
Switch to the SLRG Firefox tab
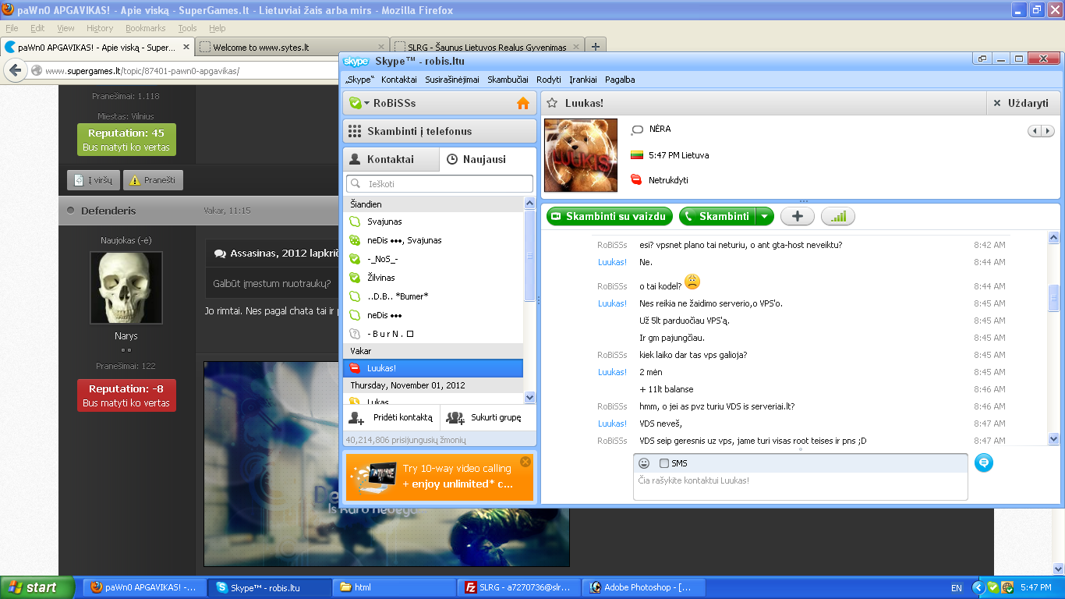tap(487, 47)
